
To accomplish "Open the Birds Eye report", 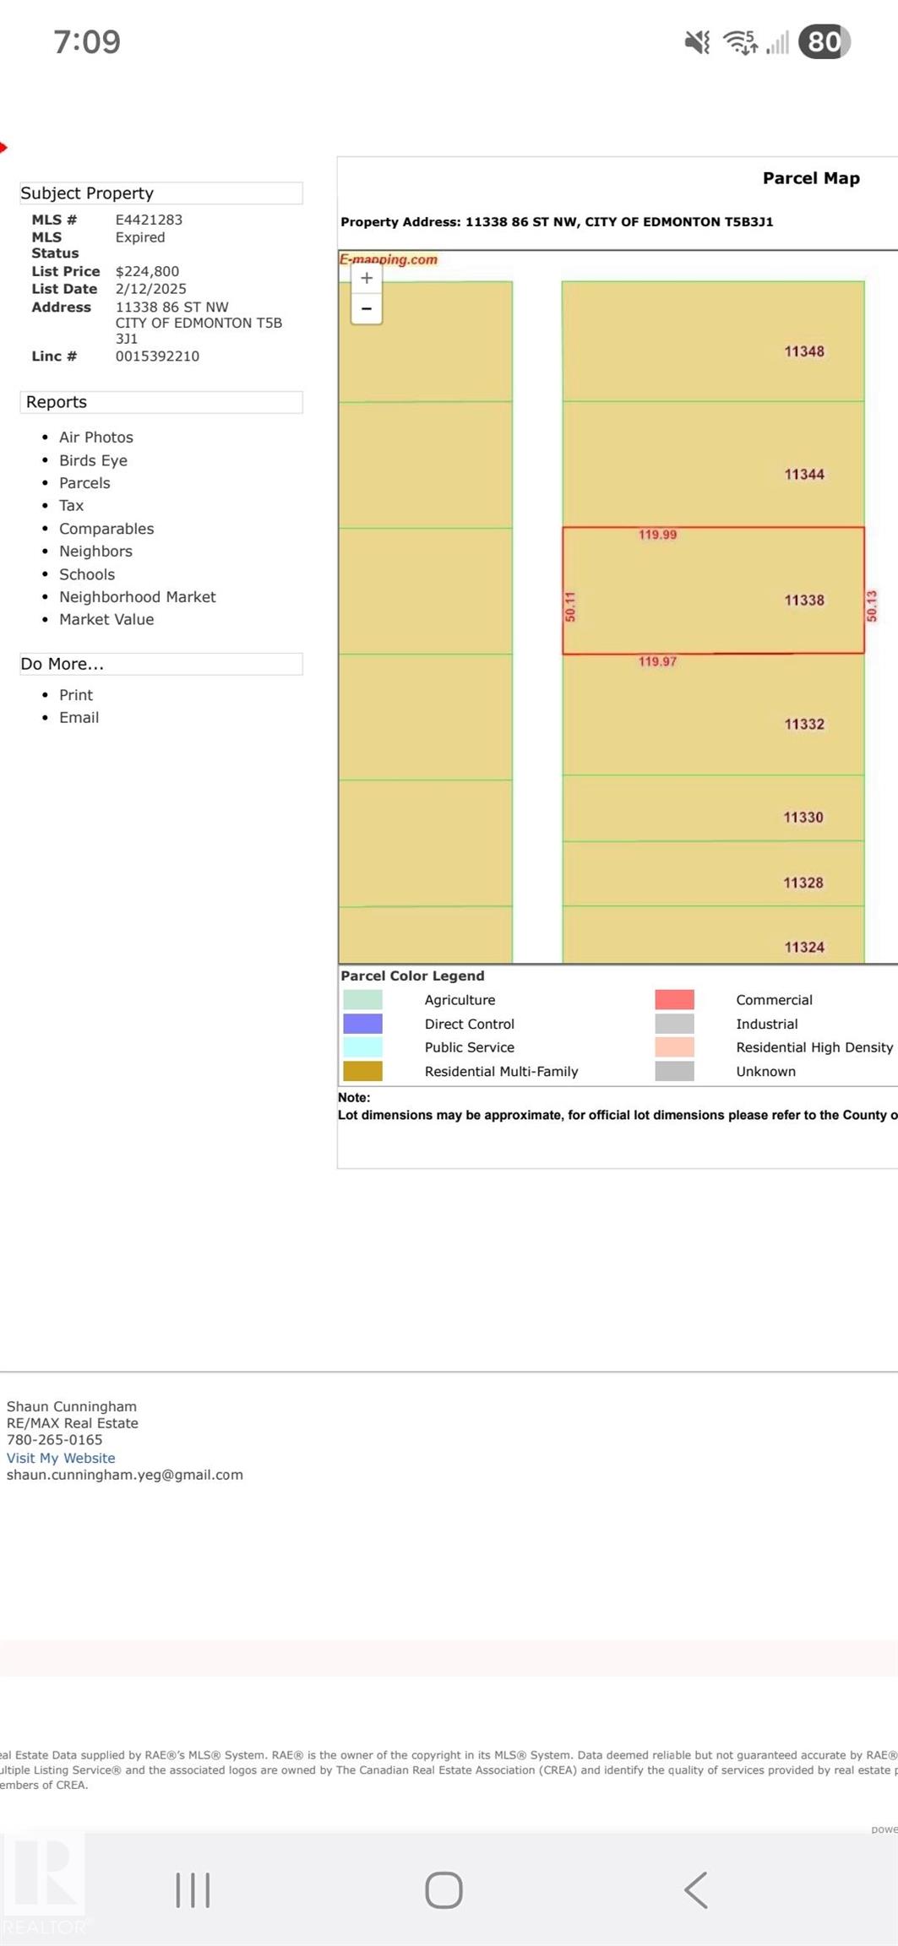I will pyautogui.click(x=93, y=460).
